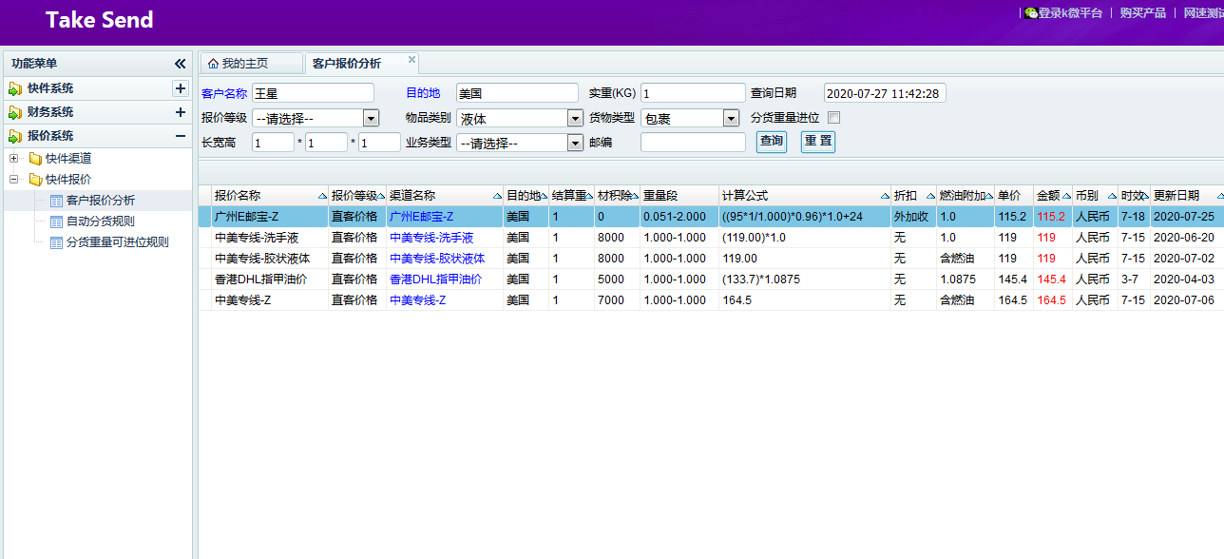Click the 重置 button

[817, 142]
